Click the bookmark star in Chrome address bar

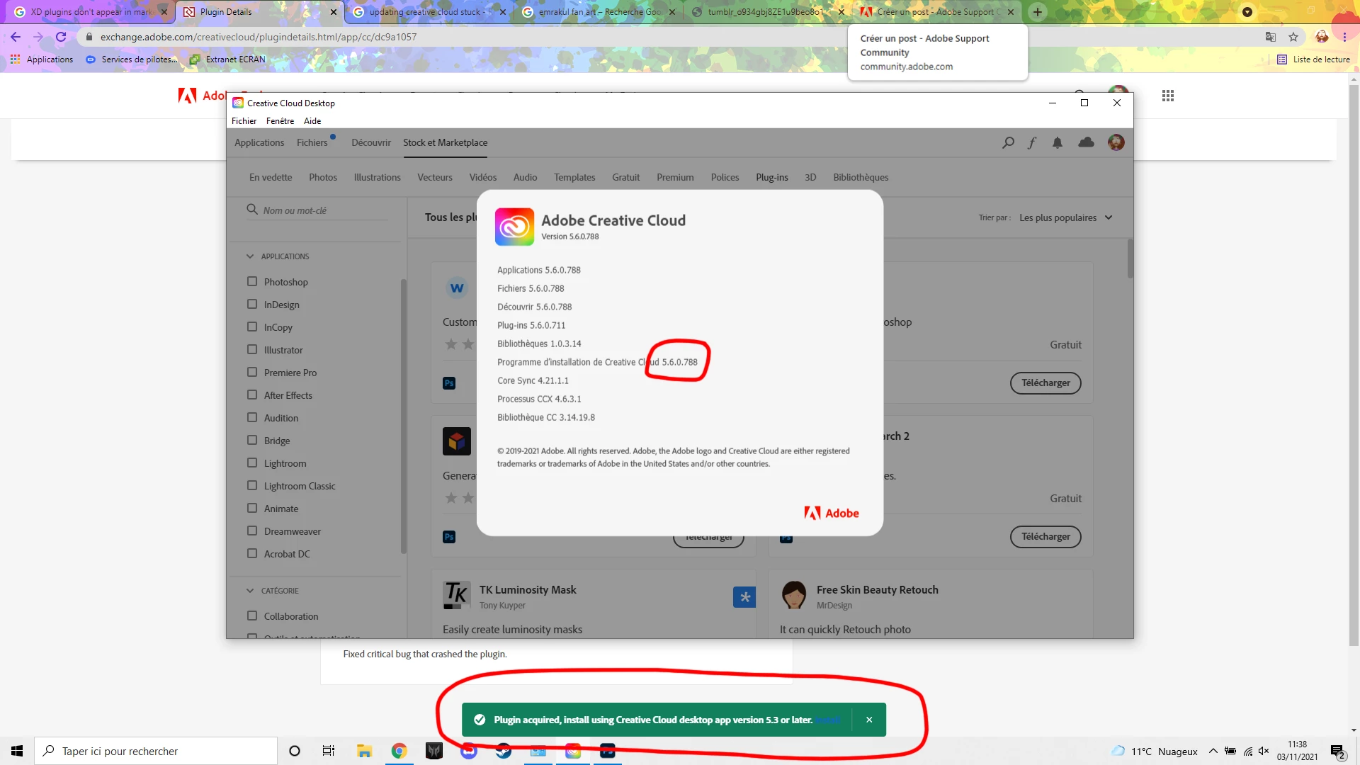click(1293, 37)
